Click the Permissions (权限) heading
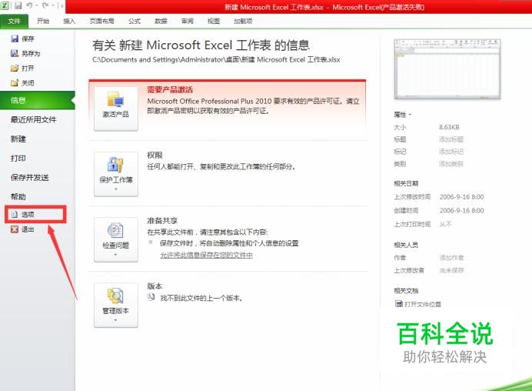The height and width of the screenshot is (391, 532). pyautogui.click(x=155, y=155)
